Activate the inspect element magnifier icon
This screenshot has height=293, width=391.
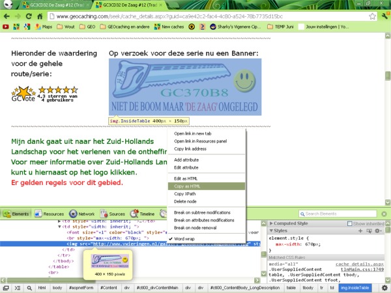(x=29, y=288)
